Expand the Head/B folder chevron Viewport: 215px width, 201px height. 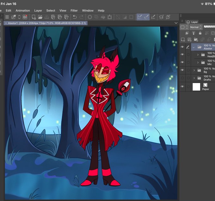198,55
